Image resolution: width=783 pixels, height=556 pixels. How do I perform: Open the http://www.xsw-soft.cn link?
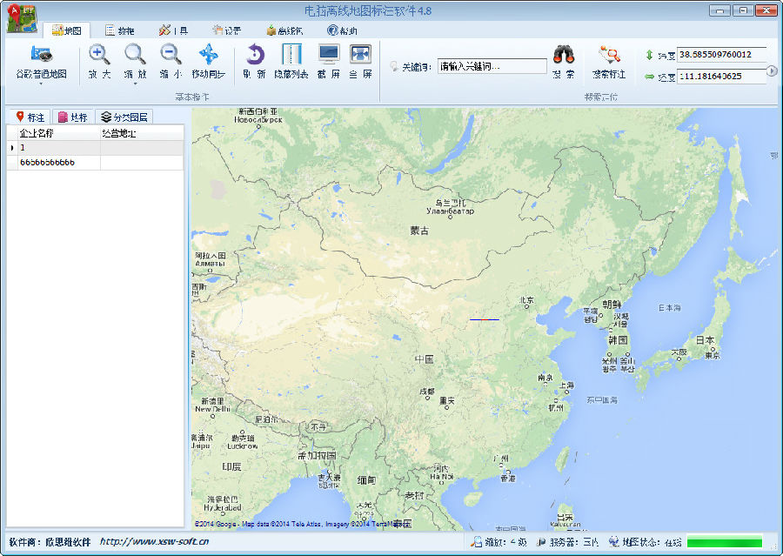154,541
